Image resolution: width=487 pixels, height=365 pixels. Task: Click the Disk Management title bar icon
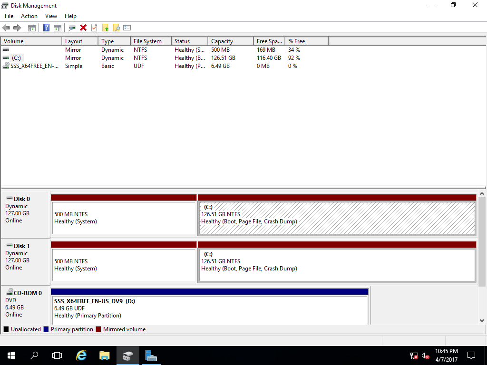coord(5,6)
